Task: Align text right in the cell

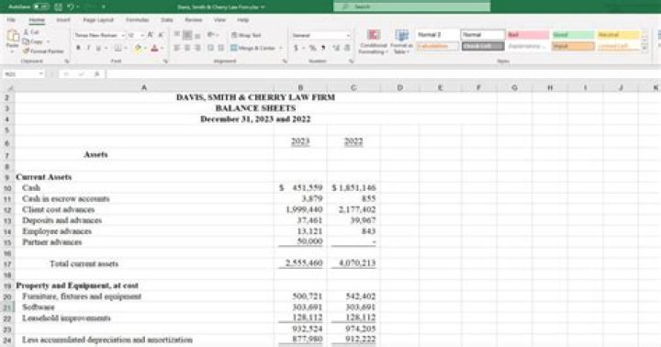Action: (197, 48)
